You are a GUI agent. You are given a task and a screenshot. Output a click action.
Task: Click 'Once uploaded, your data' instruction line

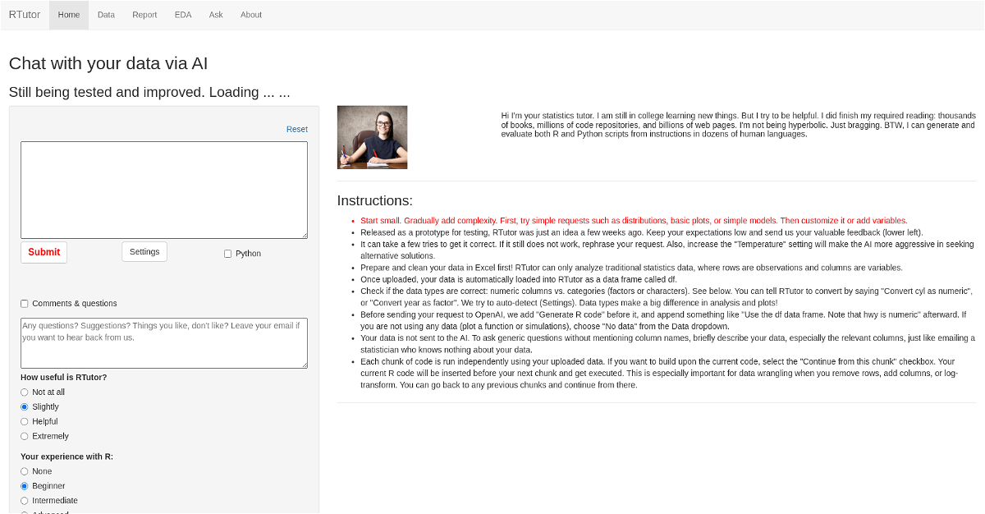[x=519, y=279]
